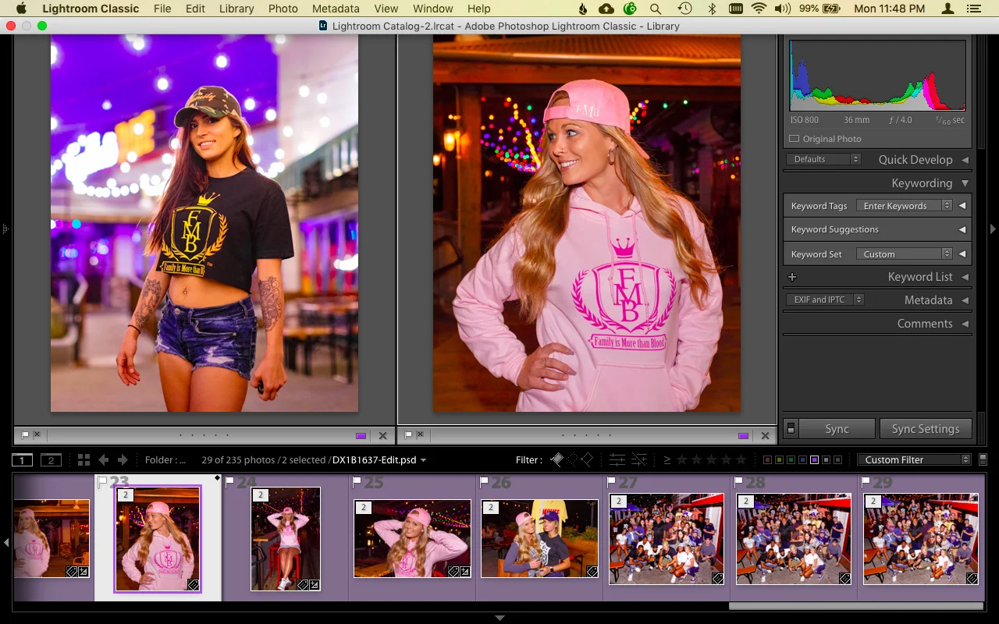The width and height of the screenshot is (999, 624).
Task: Open Grid view from filmstrip toolbar
Action: pos(84,460)
